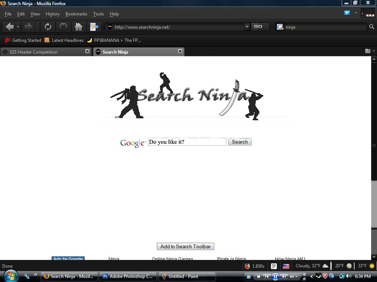Viewport: 377px width, 282px height.
Task: Show hidden tray icons arrow
Action: click(x=311, y=276)
